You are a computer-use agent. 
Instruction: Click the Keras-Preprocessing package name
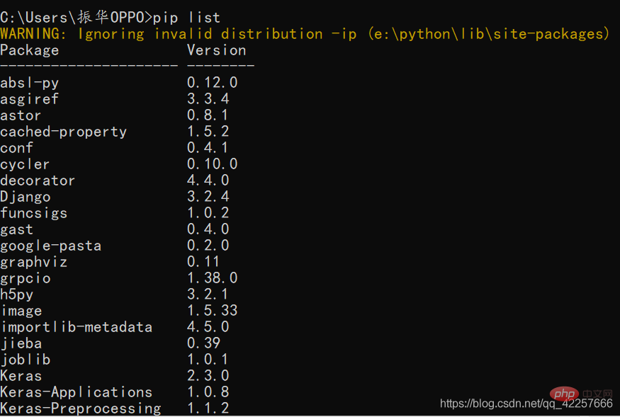[x=80, y=409]
